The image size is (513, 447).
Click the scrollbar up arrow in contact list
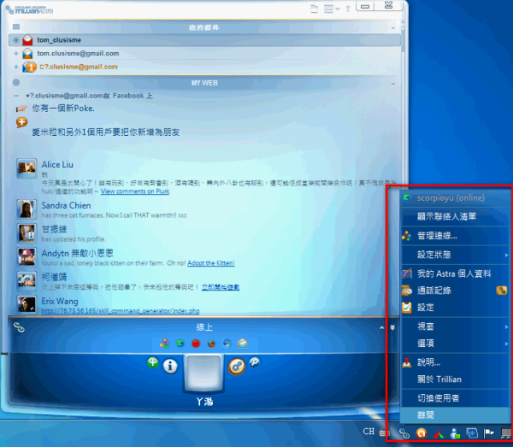[403, 22]
